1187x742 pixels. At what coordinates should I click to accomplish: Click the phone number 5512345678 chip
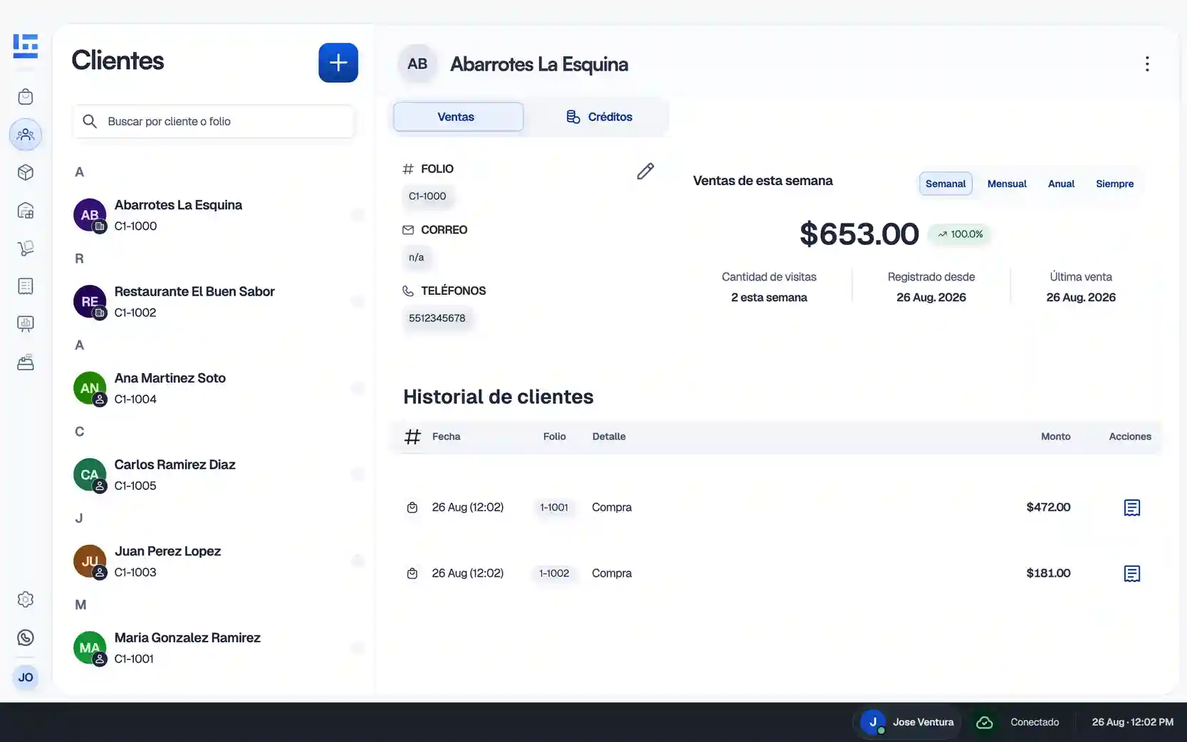[x=437, y=318]
